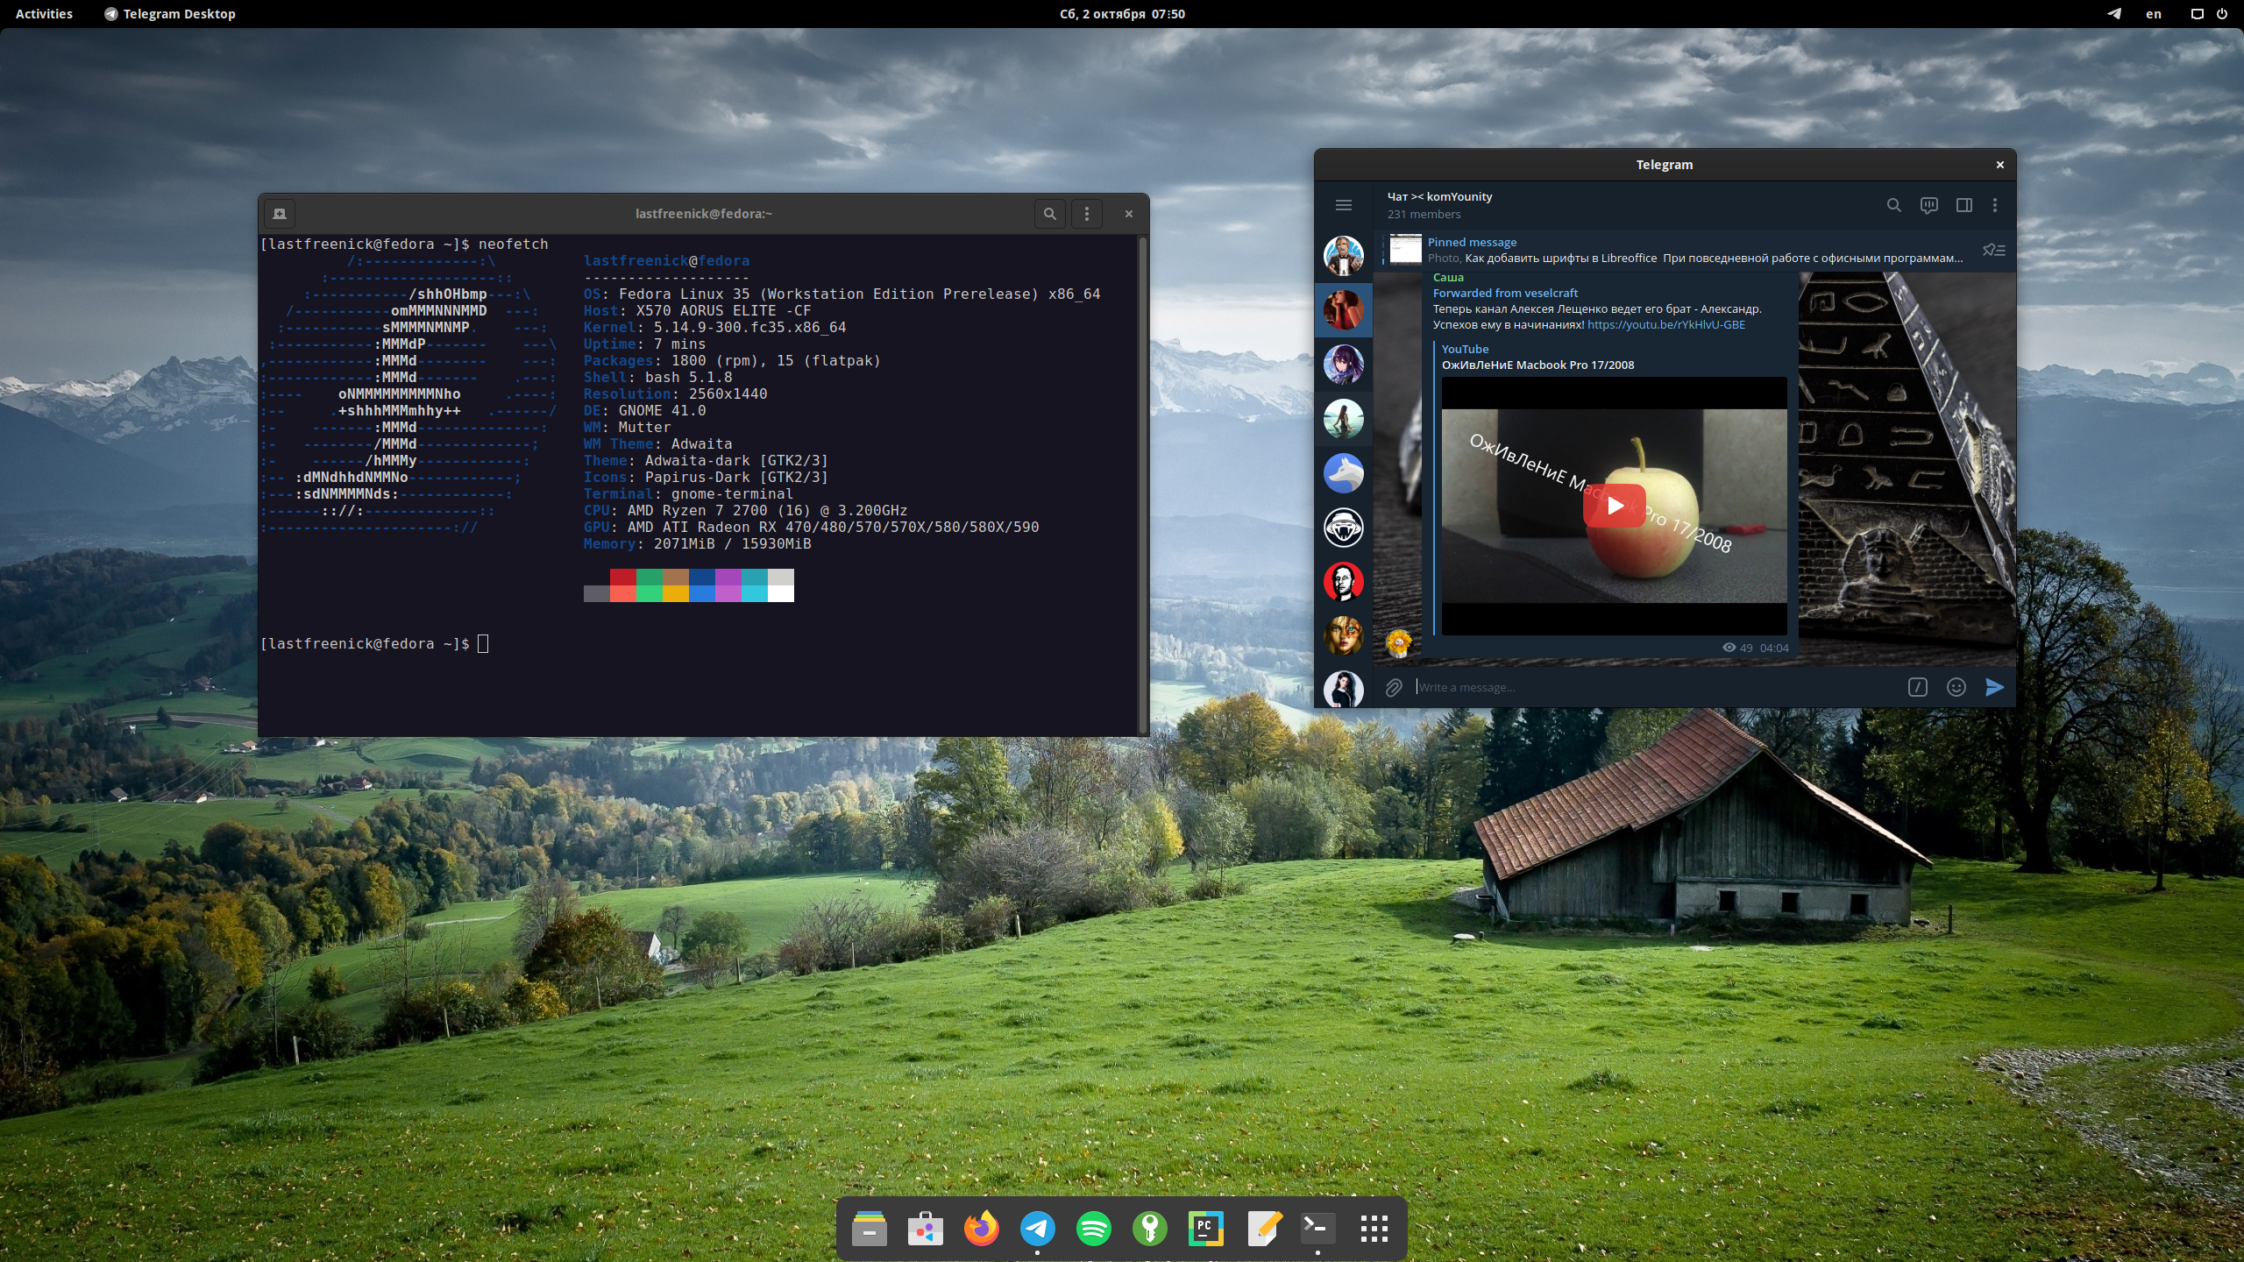Click the GPU: AMD ATI Radeon RX line
The height and width of the screenshot is (1262, 2244).
[811, 528]
